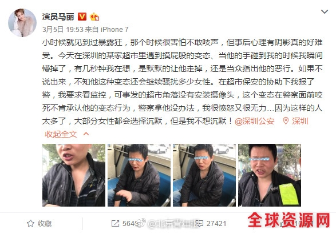The height and width of the screenshot is (234, 336).
Task: Open the first close-up photo thumbnail
Action: (x=74, y=175)
